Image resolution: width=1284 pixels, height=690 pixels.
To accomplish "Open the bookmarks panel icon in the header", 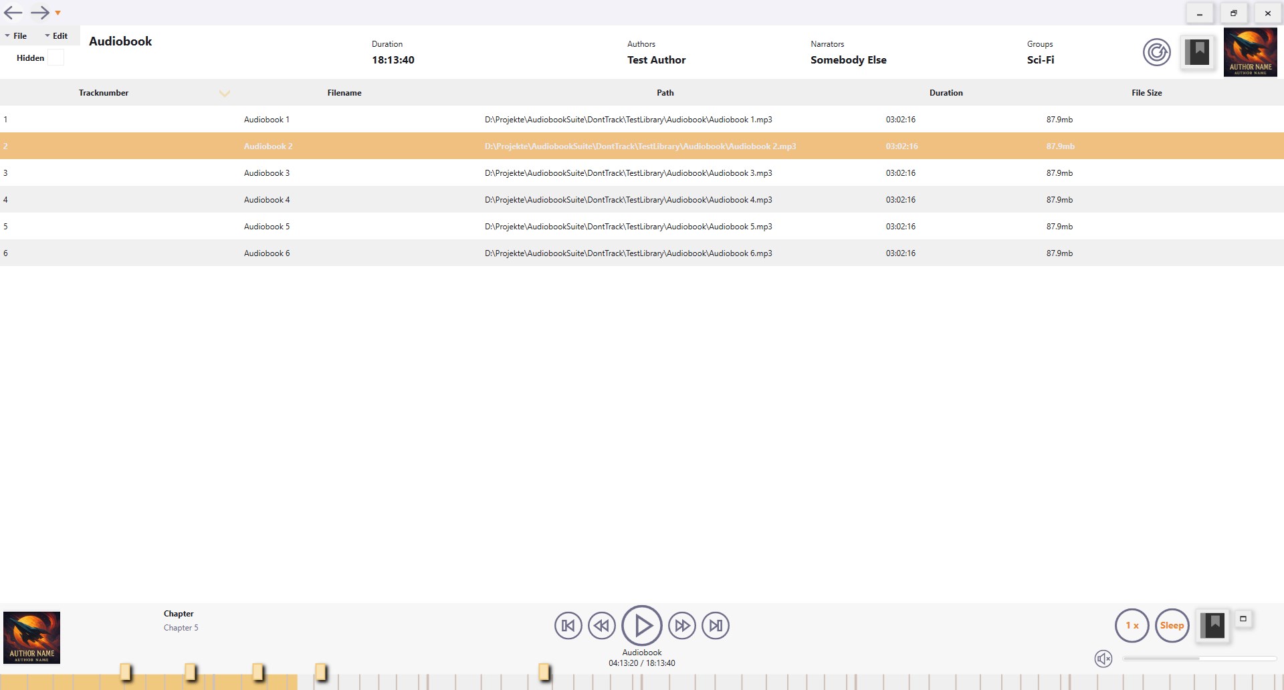I will 1198,52.
